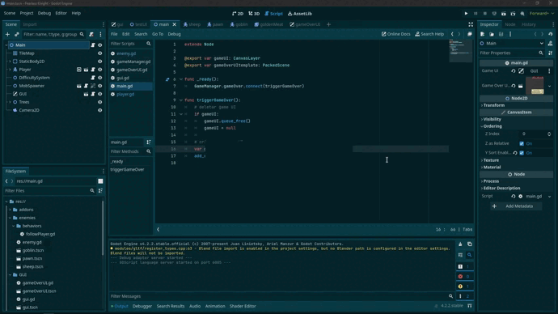Open the script editor Go To menu
558x314 pixels.
pos(158,34)
